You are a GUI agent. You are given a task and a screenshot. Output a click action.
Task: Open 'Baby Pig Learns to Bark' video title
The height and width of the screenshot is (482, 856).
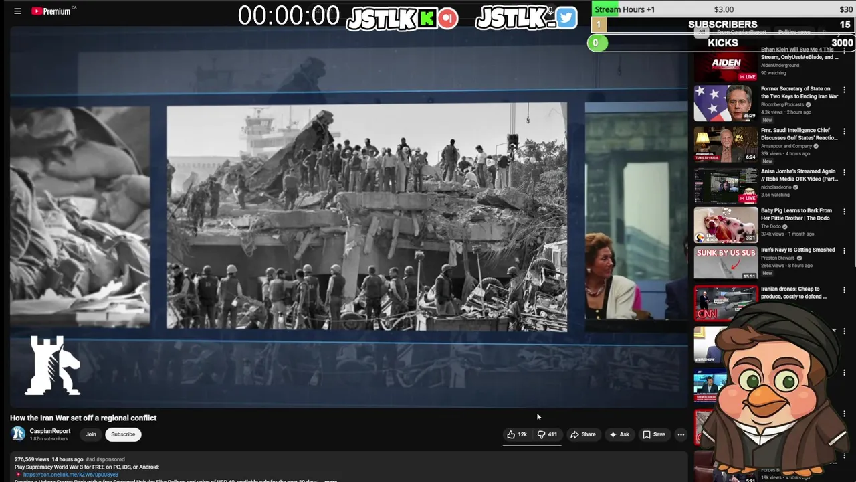pos(796,214)
